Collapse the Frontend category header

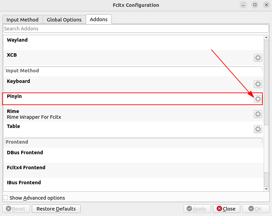(x=134, y=142)
